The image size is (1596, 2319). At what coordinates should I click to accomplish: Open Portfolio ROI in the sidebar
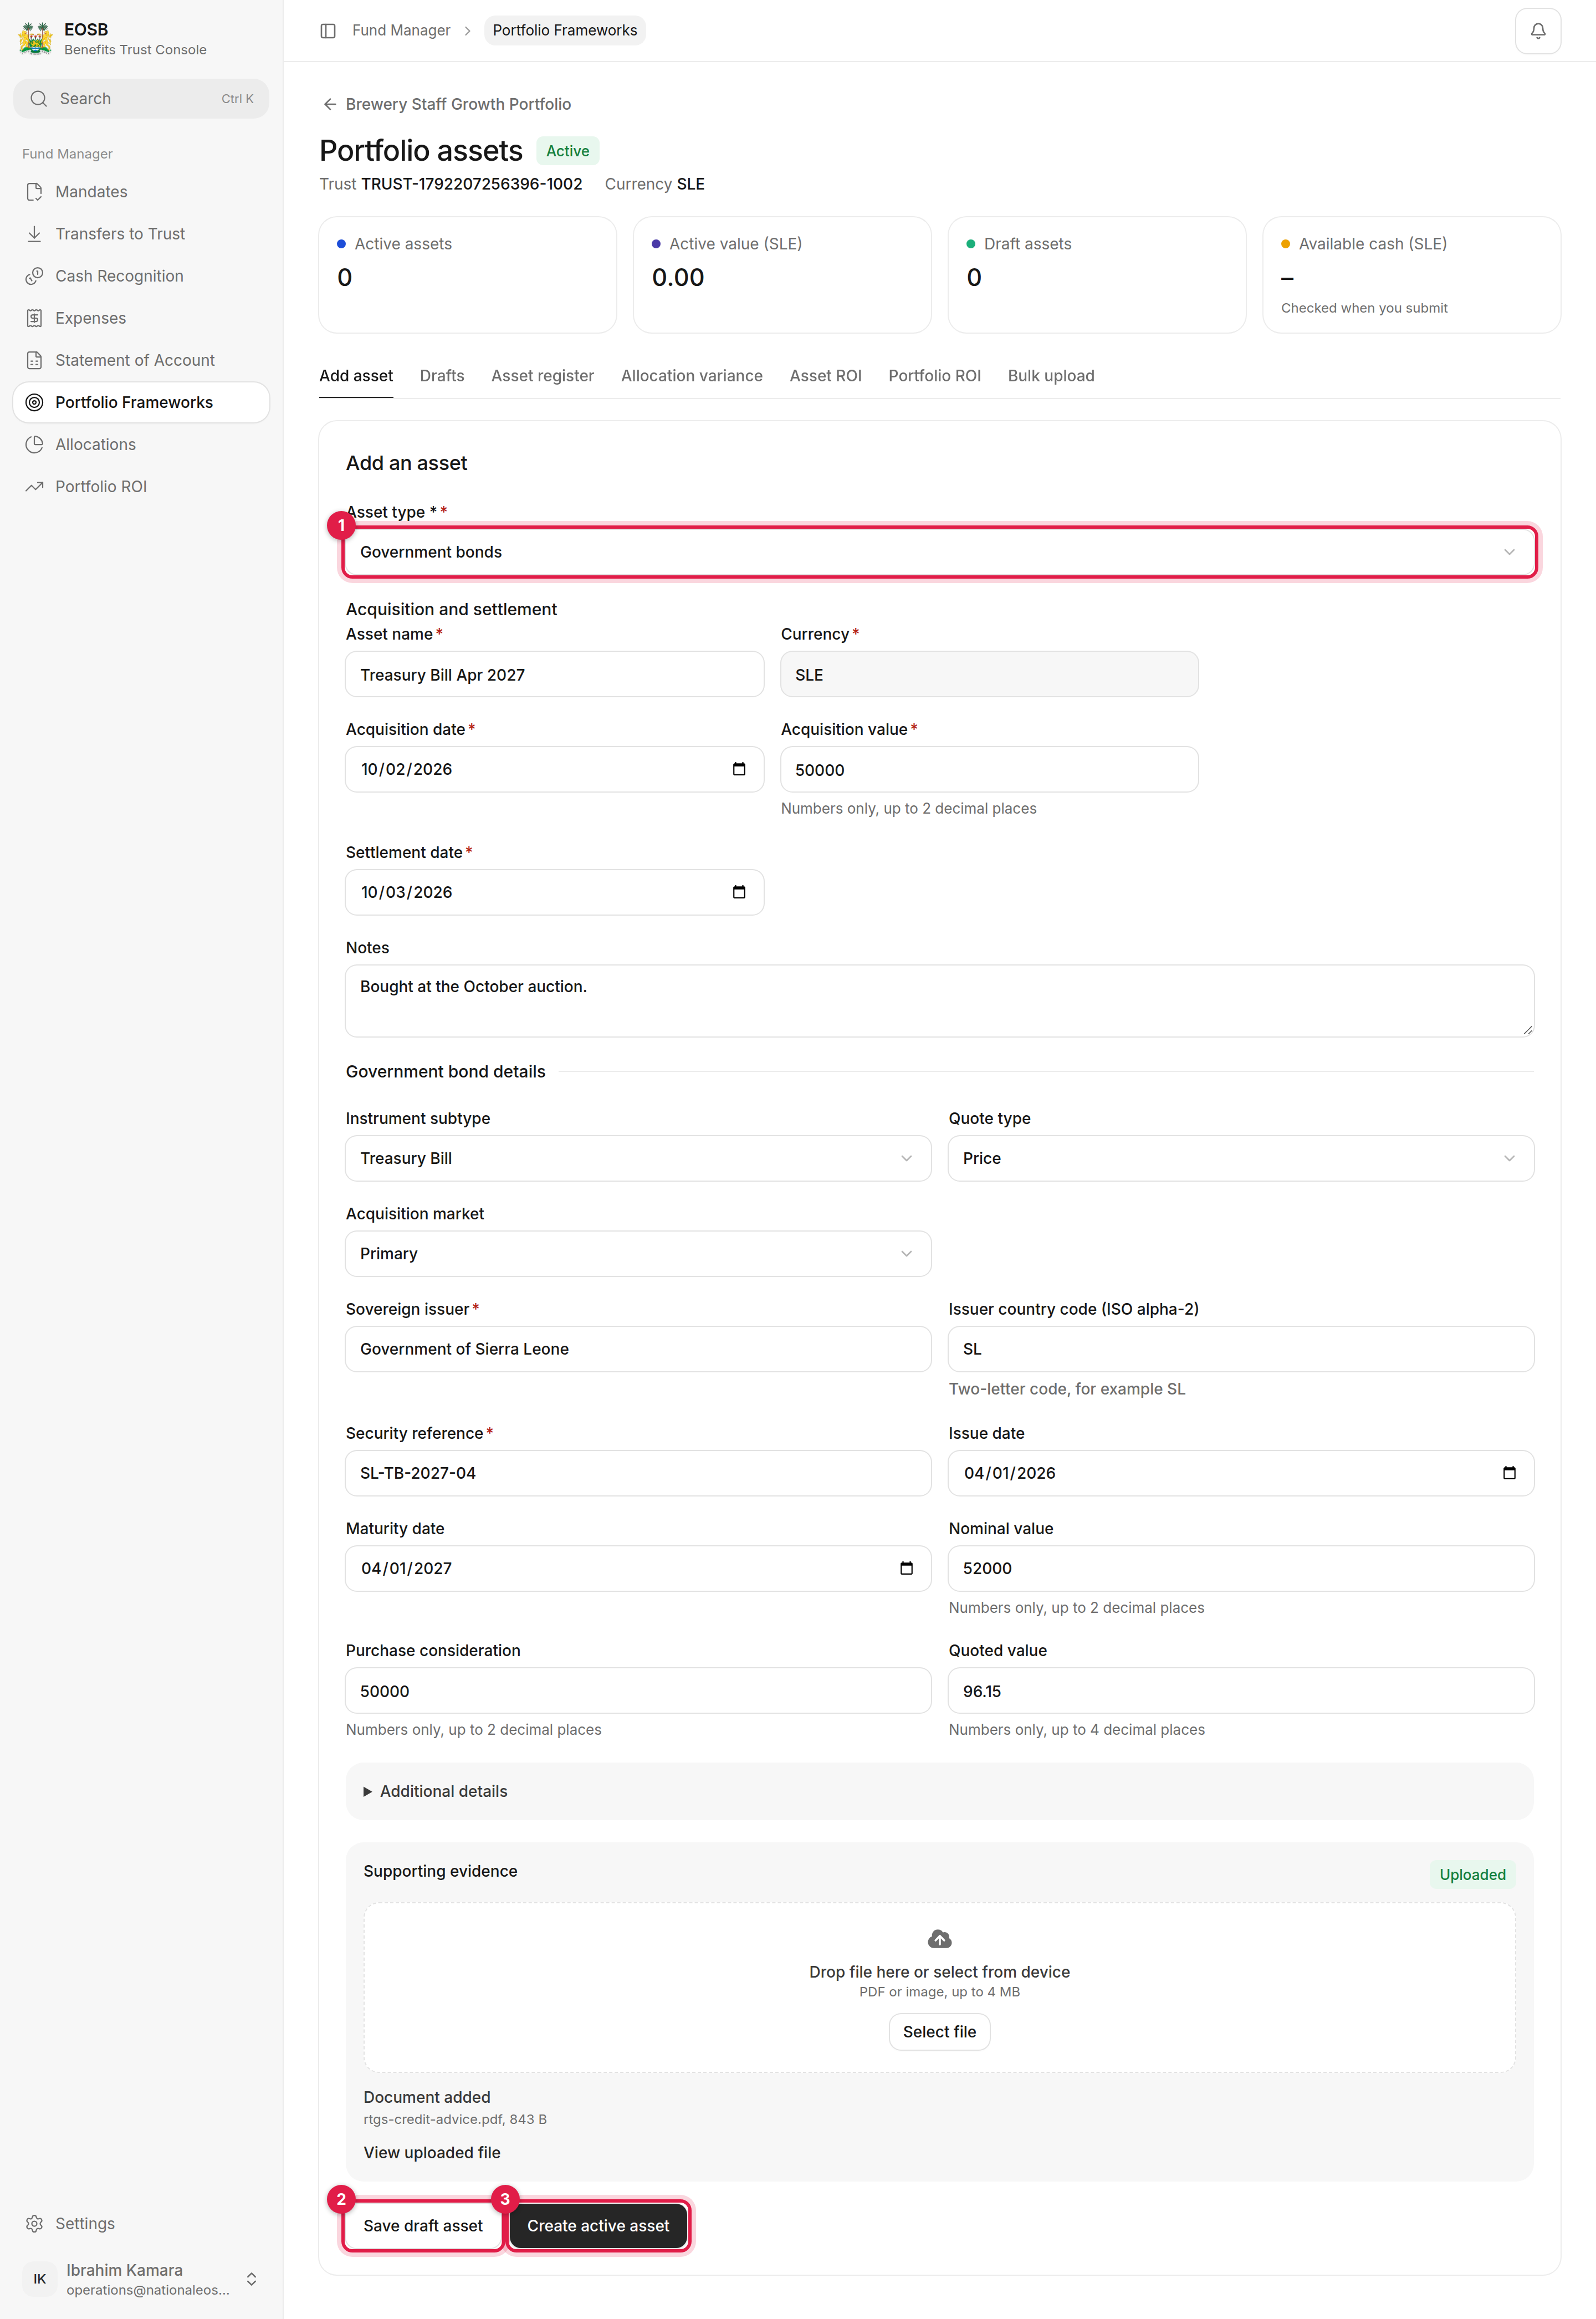coord(141,486)
